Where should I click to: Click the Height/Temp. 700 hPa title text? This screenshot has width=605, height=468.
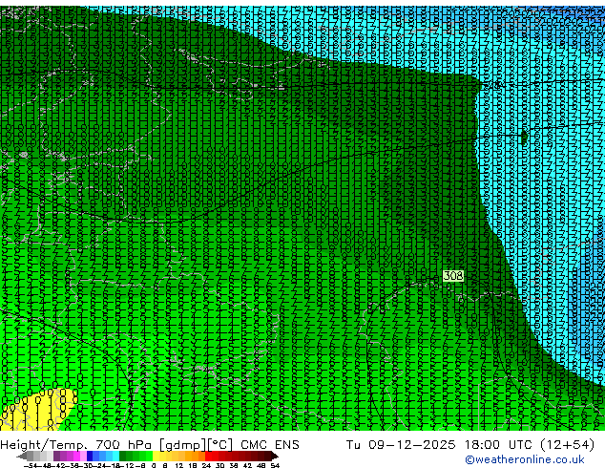pyautogui.click(x=78, y=445)
